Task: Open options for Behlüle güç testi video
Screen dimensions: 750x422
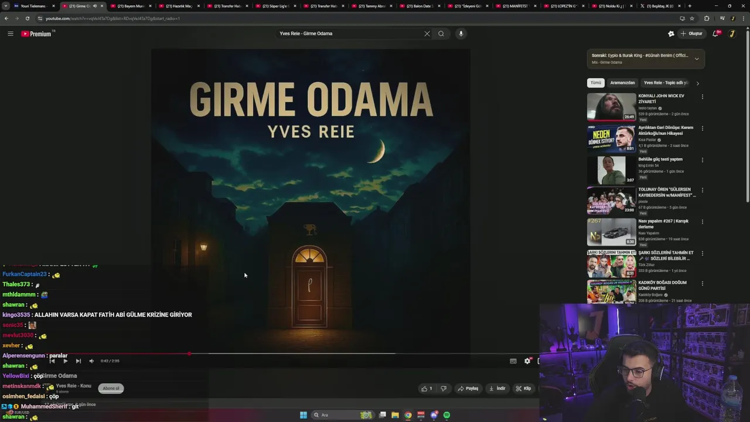Action: coord(702,160)
